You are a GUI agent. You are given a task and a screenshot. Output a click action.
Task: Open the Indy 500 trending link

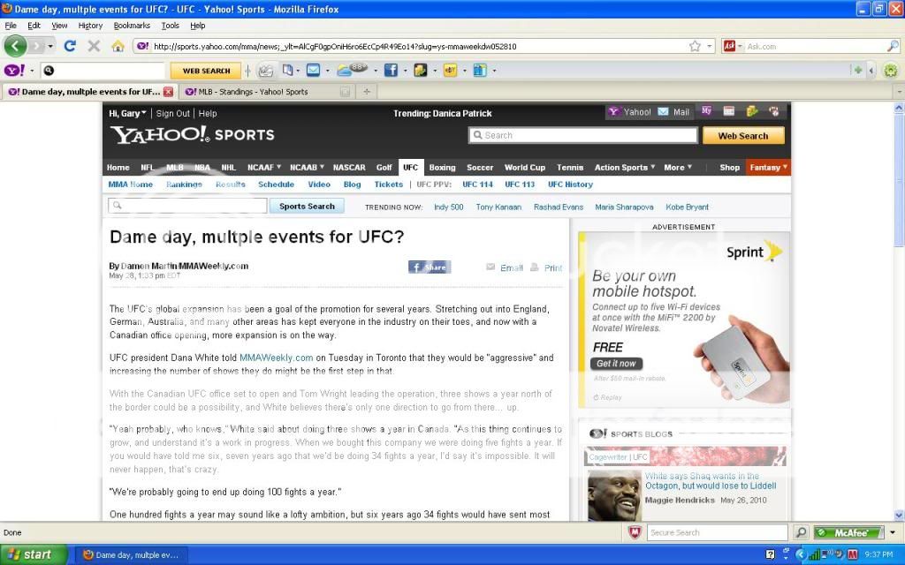pos(448,207)
